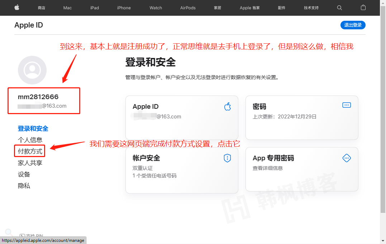This screenshot has width=386, height=244.
Task: Click the Apple logo in navigation bar
Action: tap(16, 8)
